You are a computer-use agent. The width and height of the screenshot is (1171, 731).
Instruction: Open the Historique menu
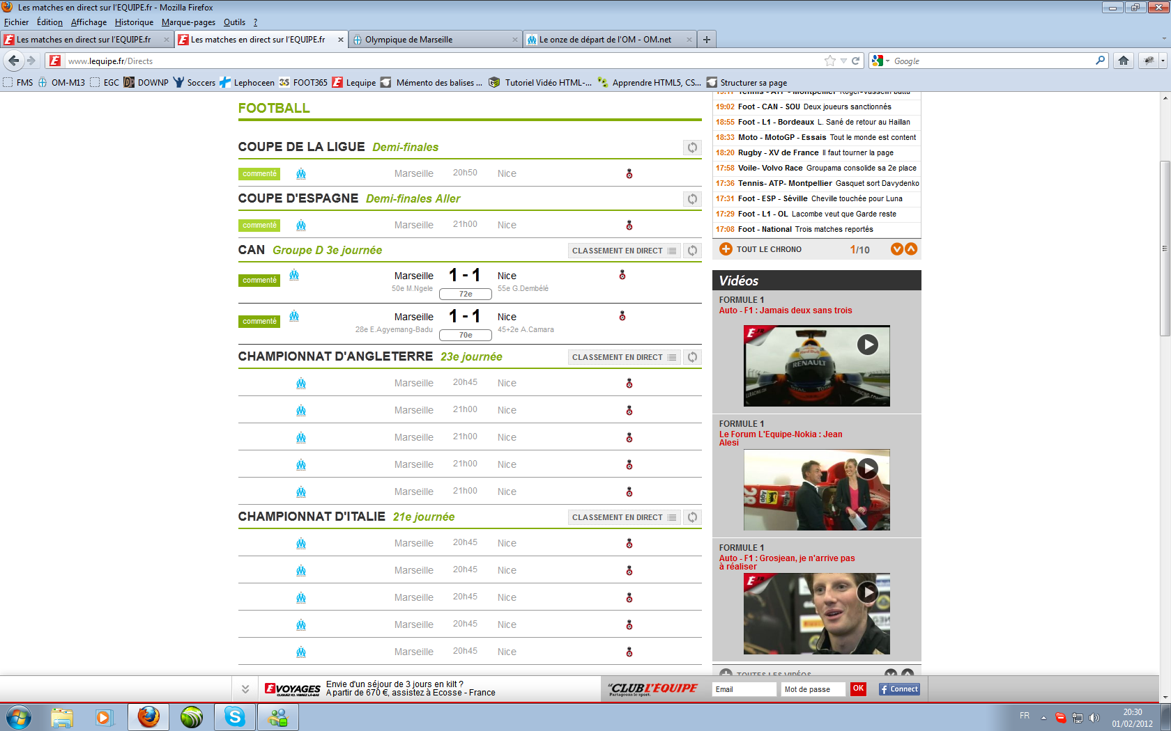[x=134, y=22]
